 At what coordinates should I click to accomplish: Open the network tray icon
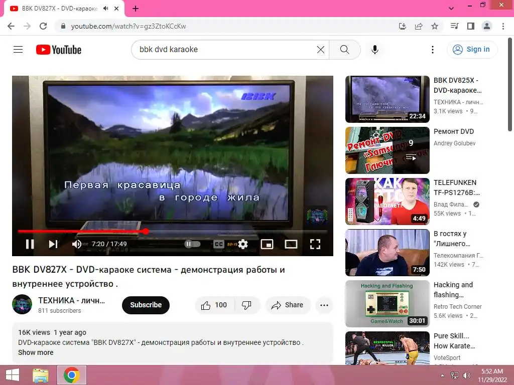point(455,375)
